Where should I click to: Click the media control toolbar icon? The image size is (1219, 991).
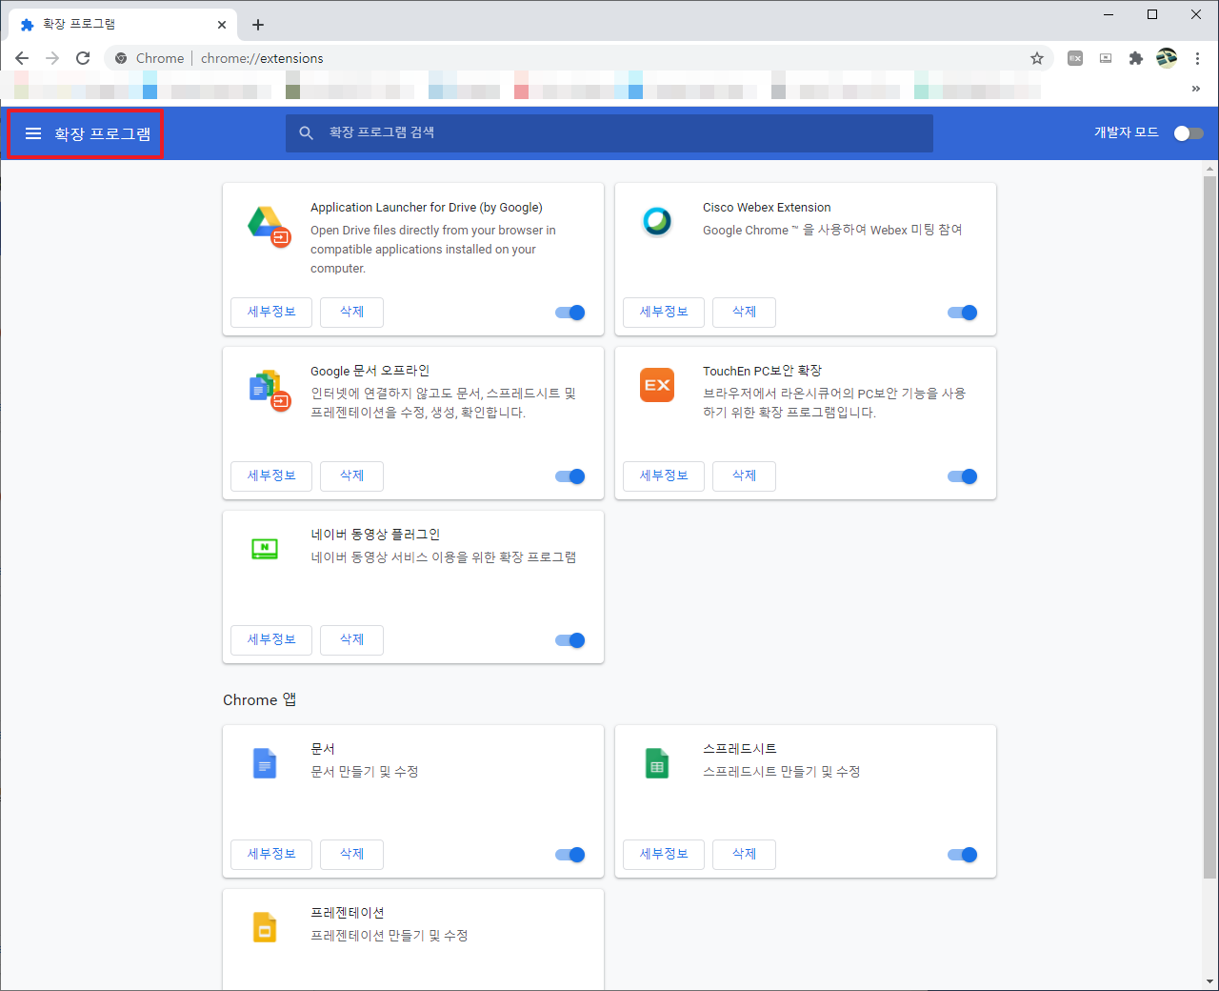tap(1106, 58)
